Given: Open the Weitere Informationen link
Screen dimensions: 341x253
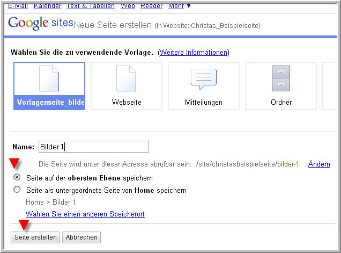Looking at the screenshot, I should coord(193,52).
